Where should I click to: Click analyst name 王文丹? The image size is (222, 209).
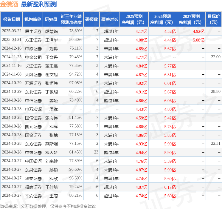pos(51,57)
